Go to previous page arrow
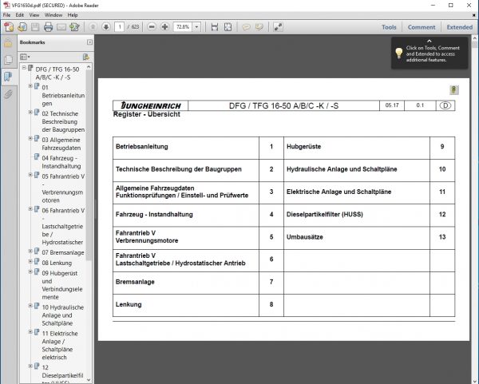 (x=93, y=27)
